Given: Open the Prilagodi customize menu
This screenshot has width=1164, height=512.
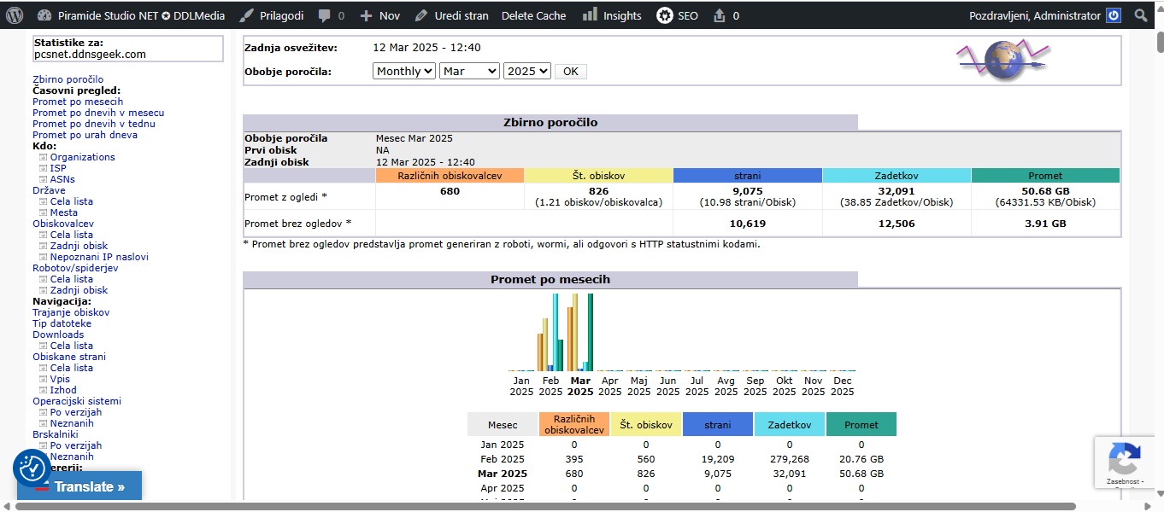Looking at the screenshot, I should coord(270,15).
